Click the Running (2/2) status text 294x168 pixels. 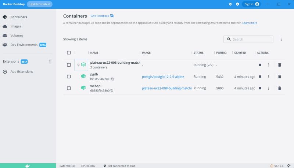pos(204,65)
